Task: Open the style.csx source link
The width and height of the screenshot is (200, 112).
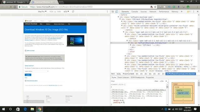Action: [151, 90]
